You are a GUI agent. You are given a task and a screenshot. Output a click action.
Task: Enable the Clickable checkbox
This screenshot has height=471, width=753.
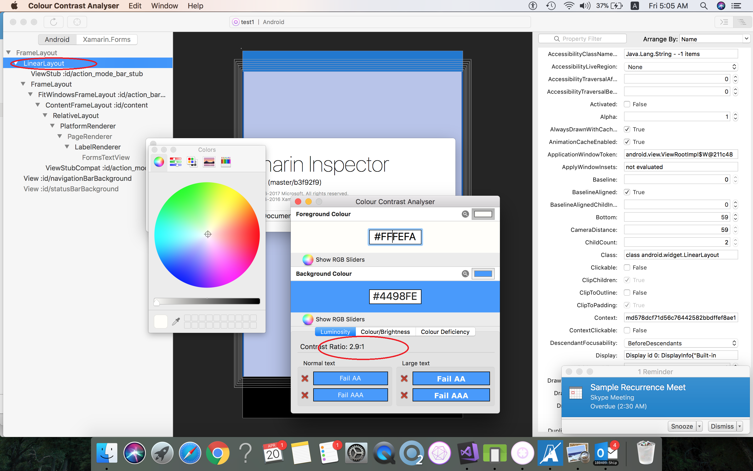click(627, 268)
